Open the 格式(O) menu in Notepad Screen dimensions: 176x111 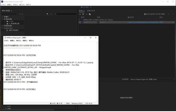(18, 41)
